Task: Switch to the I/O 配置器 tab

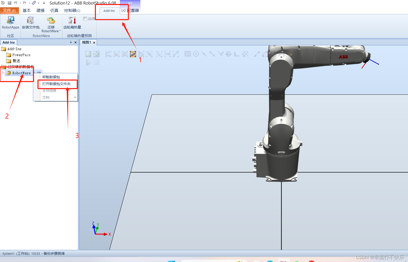Action: click(x=130, y=11)
